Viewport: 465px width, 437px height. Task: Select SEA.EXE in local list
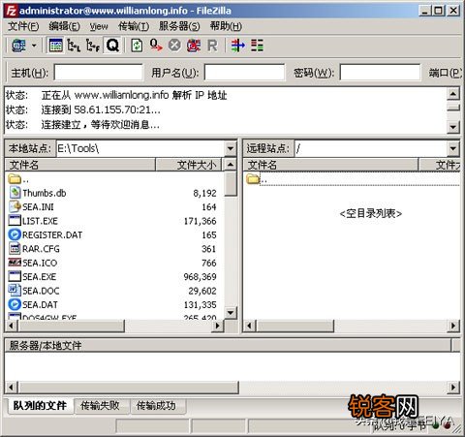(33, 277)
